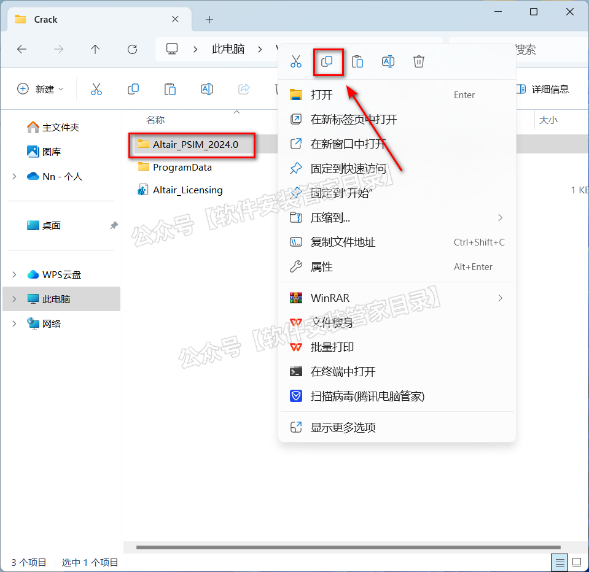Click the toolbar Share icon
Viewport: 589px width, 572px height.
coord(244,89)
